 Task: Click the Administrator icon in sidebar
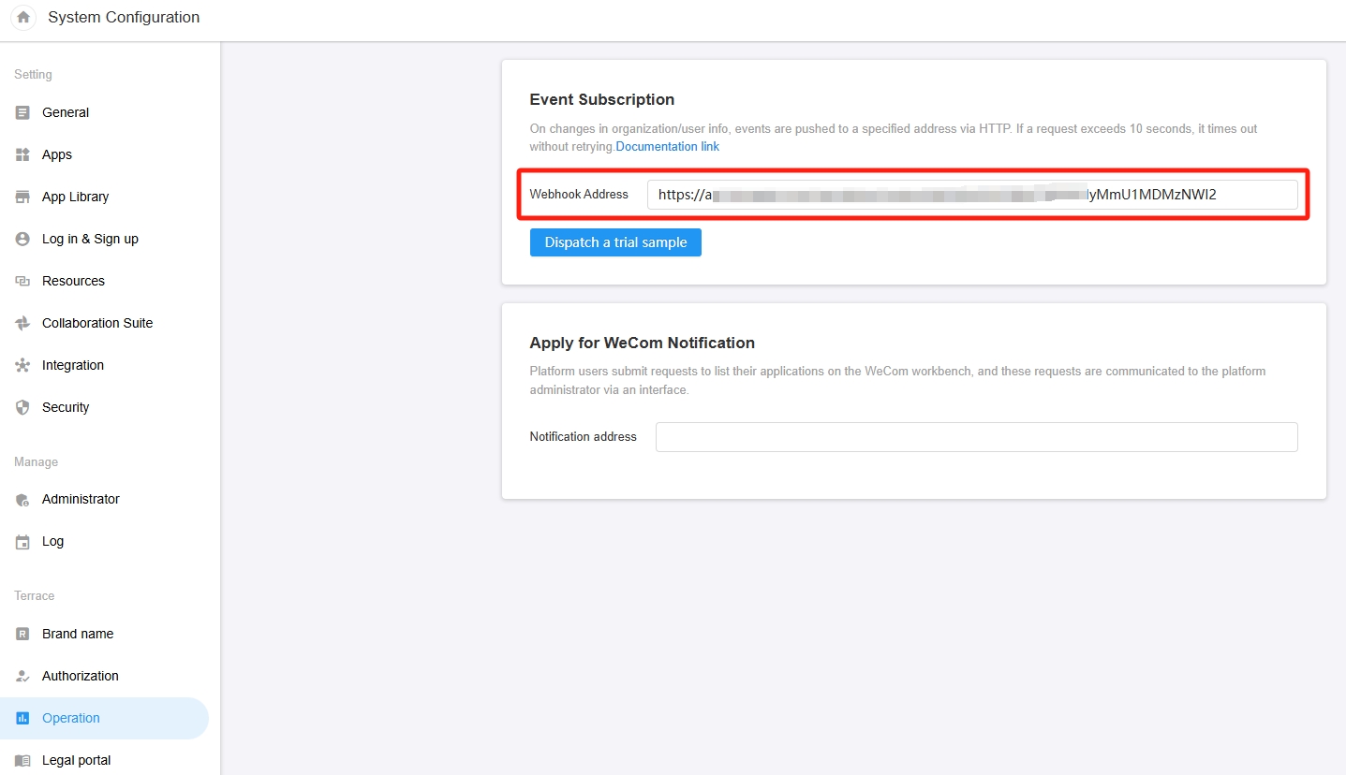pyautogui.click(x=23, y=500)
